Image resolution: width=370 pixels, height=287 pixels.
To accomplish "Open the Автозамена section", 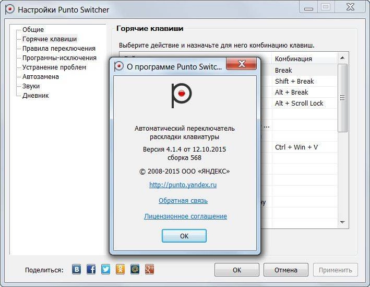I will pyautogui.click(x=41, y=77).
